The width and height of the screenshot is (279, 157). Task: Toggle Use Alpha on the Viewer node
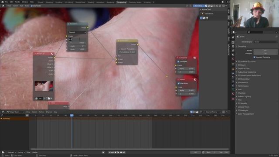click(178, 83)
